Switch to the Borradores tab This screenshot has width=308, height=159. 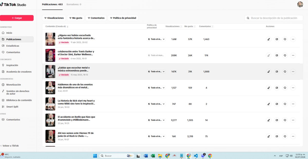pos(74,4)
